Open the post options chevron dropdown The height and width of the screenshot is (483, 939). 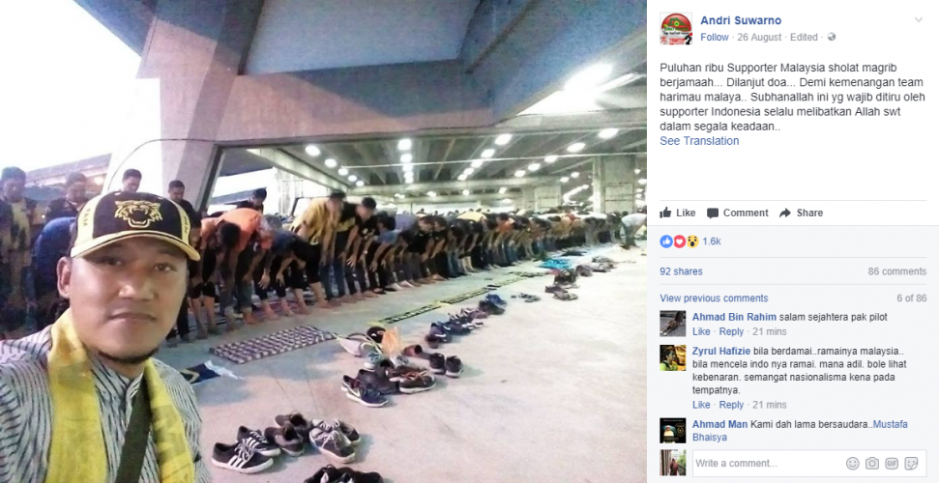(918, 20)
